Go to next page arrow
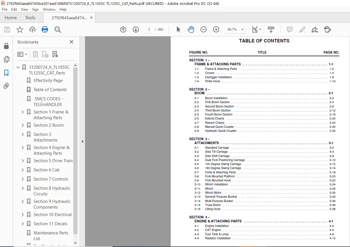 (136, 30)
